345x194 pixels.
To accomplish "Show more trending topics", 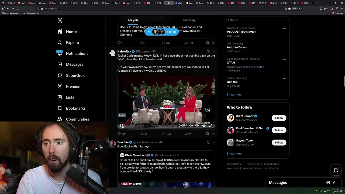I will (x=234, y=95).
